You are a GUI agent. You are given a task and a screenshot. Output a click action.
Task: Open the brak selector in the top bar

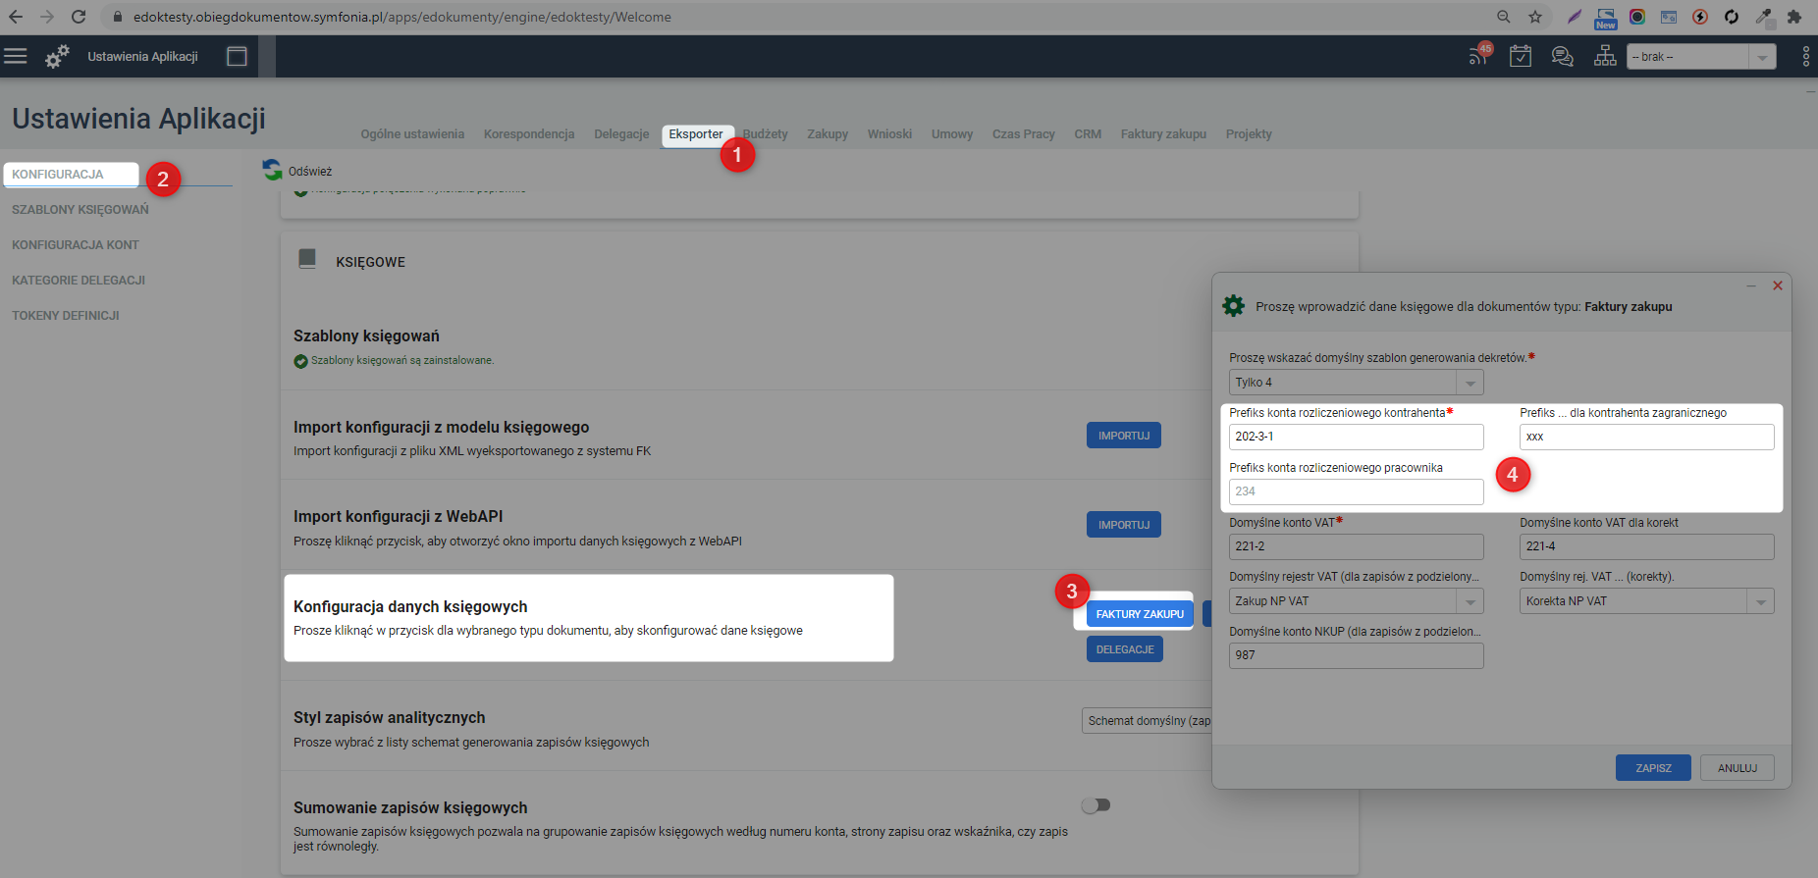(x=1701, y=57)
